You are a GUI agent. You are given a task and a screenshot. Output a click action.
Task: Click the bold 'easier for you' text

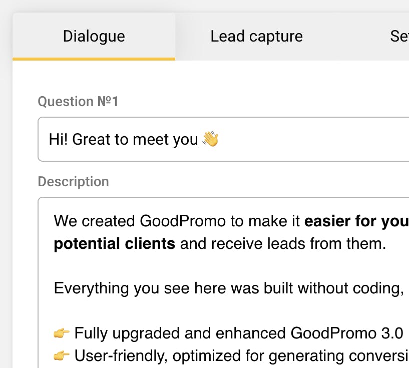tap(356, 221)
